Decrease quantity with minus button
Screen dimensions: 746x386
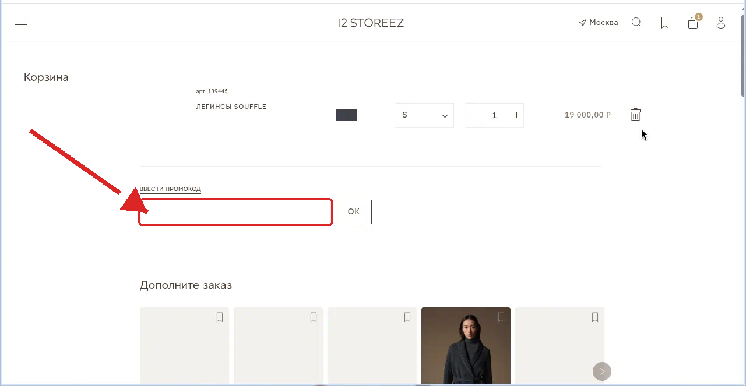(473, 115)
